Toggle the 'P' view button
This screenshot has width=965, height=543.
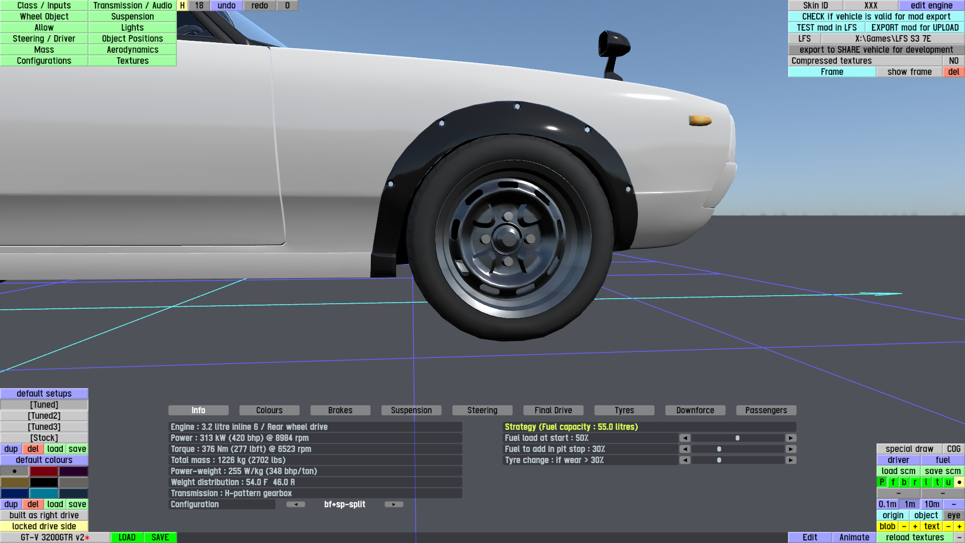(882, 482)
